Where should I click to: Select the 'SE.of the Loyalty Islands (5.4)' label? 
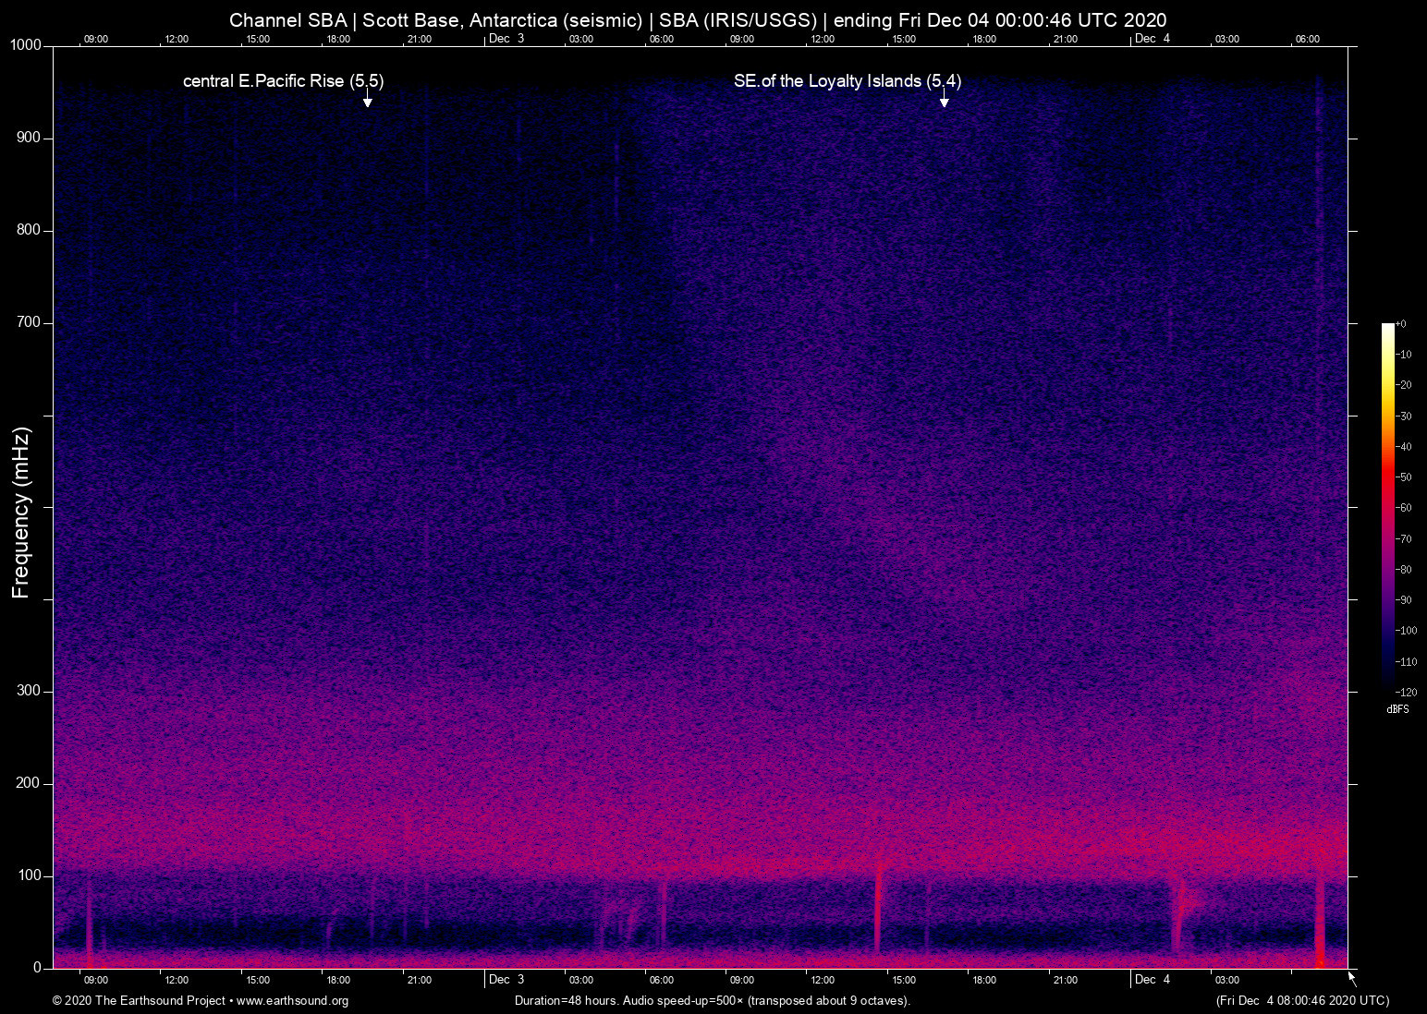pos(847,81)
